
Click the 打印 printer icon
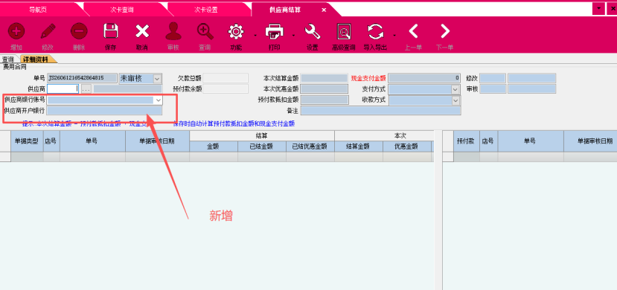pos(275,31)
